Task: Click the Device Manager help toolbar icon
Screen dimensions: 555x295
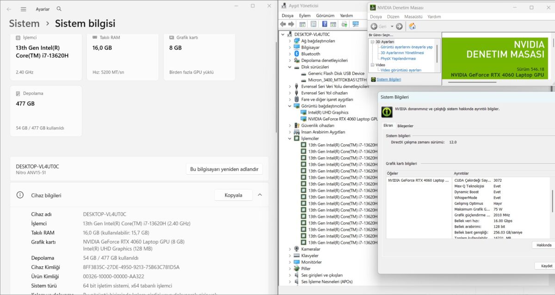Action: (325, 24)
